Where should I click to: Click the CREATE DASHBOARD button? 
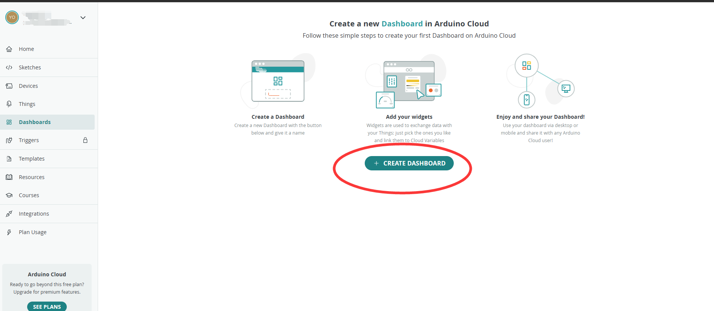click(x=409, y=163)
